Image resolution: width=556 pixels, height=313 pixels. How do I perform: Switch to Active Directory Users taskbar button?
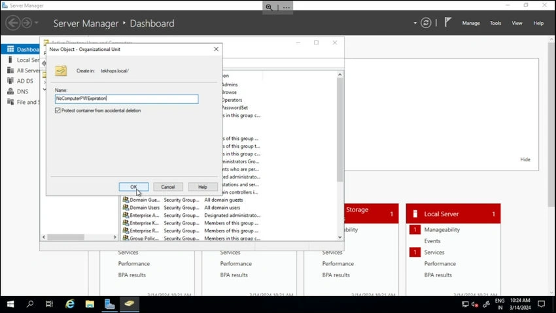[x=130, y=304]
